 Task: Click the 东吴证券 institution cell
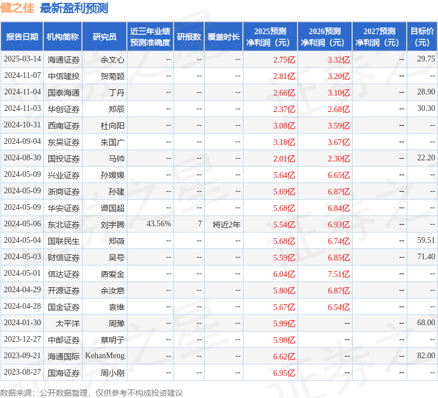coord(64,142)
